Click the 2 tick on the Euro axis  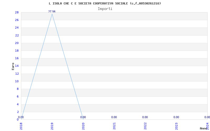pos(18,112)
